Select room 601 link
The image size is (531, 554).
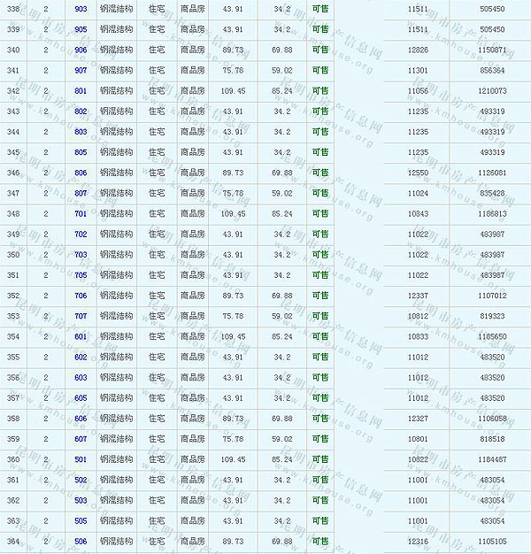pos(81,336)
